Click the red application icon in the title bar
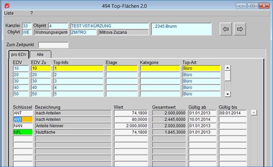The image size is (273, 167). click(x=7, y=6)
